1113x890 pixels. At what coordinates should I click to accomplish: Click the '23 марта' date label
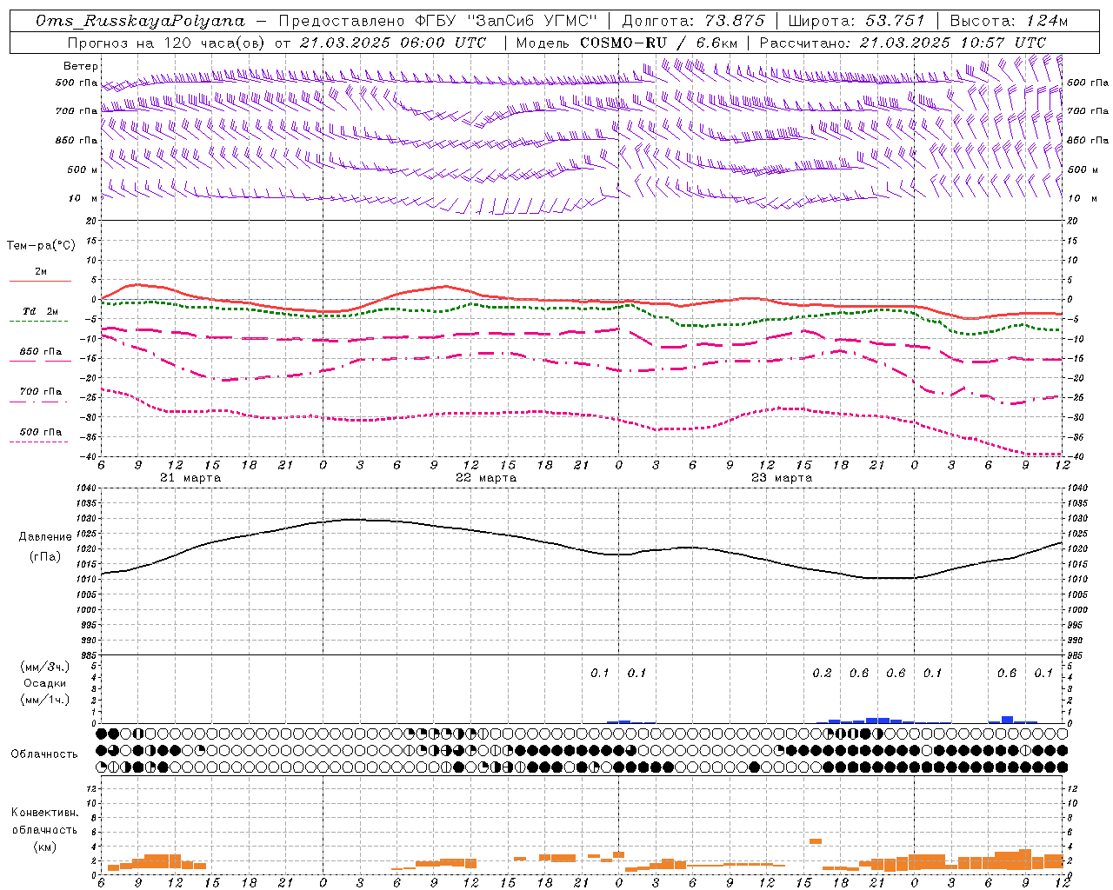click(x=782, y=478)
